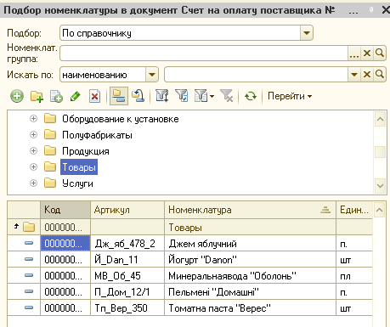Viewport: 390px width, 327px height.
Task: Click the search text input field
Action: click(x=257, y=75)
